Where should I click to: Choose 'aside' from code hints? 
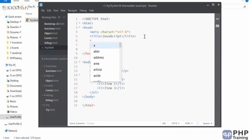coord(105,75)
